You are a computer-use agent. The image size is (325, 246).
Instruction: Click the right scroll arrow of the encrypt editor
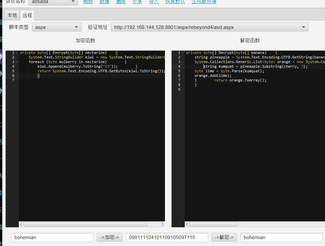162,224
